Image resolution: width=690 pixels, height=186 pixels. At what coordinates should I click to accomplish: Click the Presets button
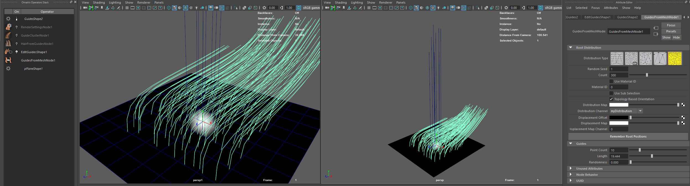click(671, 31)
